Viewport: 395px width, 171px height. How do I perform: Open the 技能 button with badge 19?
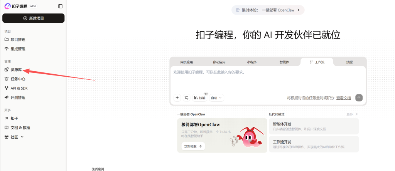200,98
